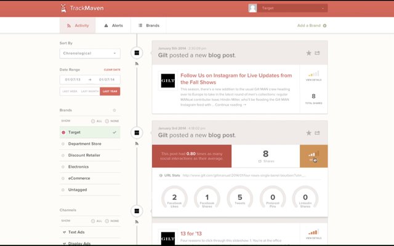394x246 pixels.
Task: Click the 8 Shares count panel
Action: point(265,156)
